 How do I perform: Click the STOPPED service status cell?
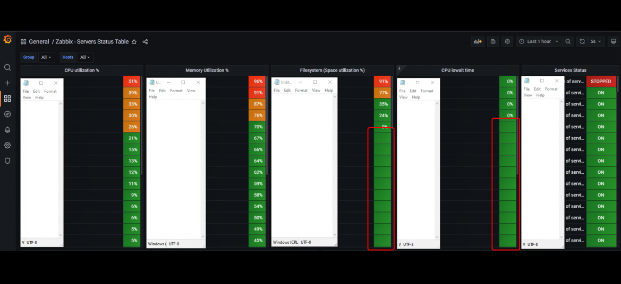601,82
